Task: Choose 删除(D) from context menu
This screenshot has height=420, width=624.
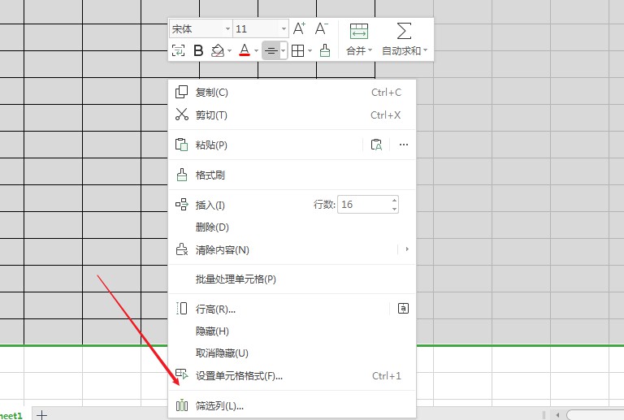Action: 292,227
